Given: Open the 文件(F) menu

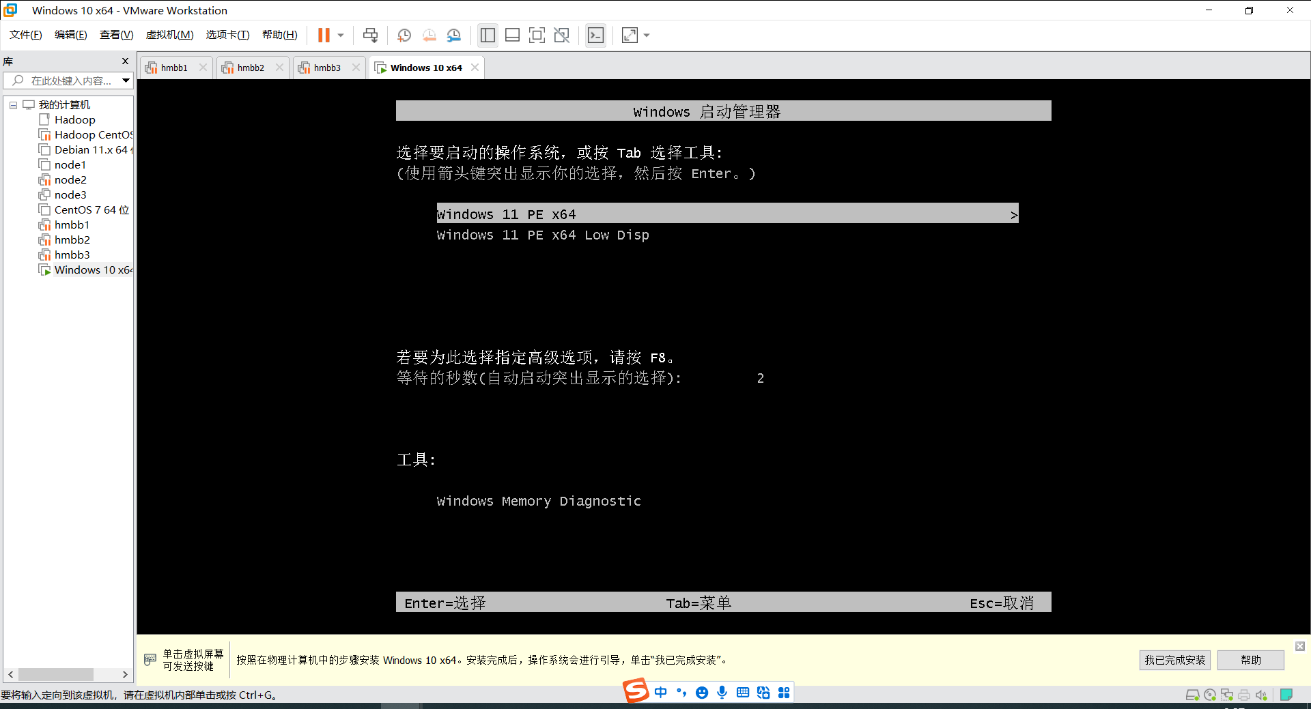Looking at the screenshot, I should point(26,35).
